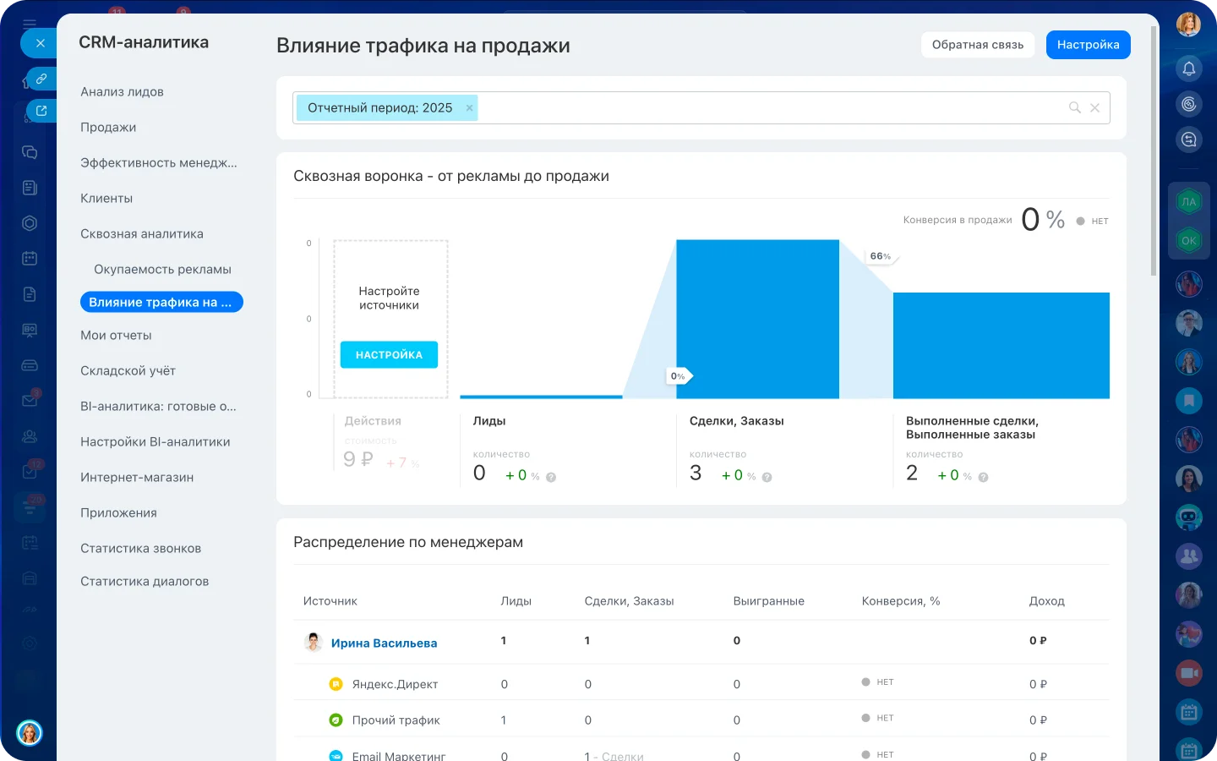1217x761 pixels.
Task: Click the Email Маркетинг source icon
Action: pyautogui.click(x=338, y=755)
